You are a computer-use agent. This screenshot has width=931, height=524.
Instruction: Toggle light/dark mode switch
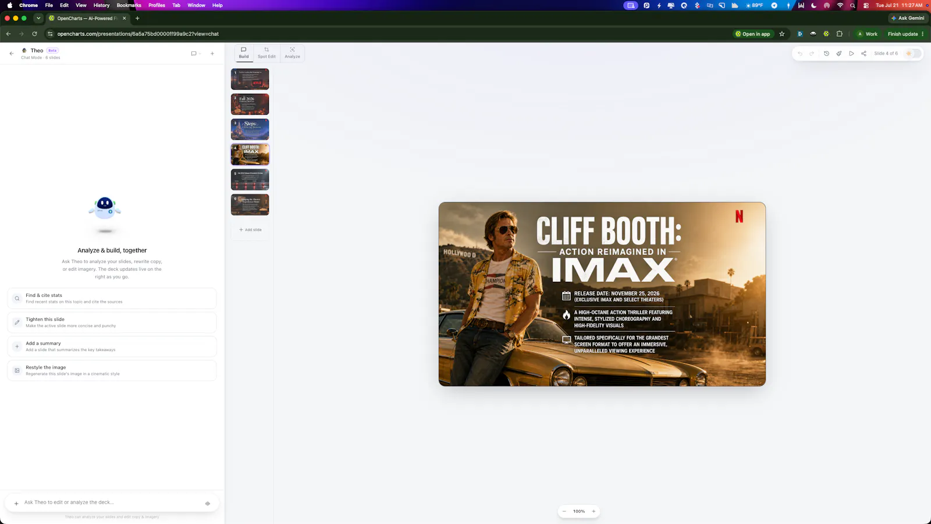point(912,54)
